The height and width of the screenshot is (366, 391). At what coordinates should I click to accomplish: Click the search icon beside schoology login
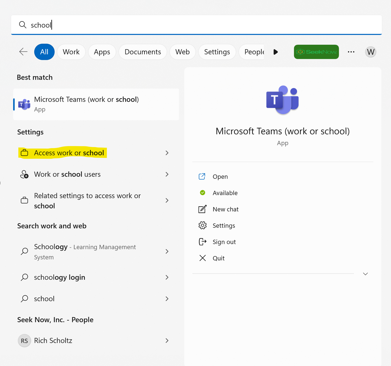click(x=24, y=277)
